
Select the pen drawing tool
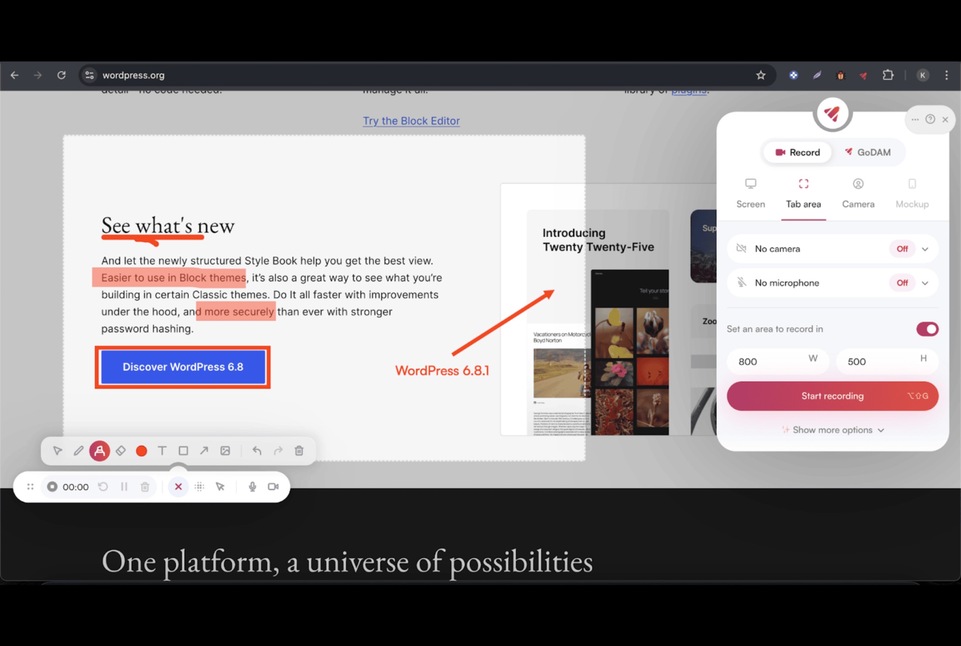point(78,450)
